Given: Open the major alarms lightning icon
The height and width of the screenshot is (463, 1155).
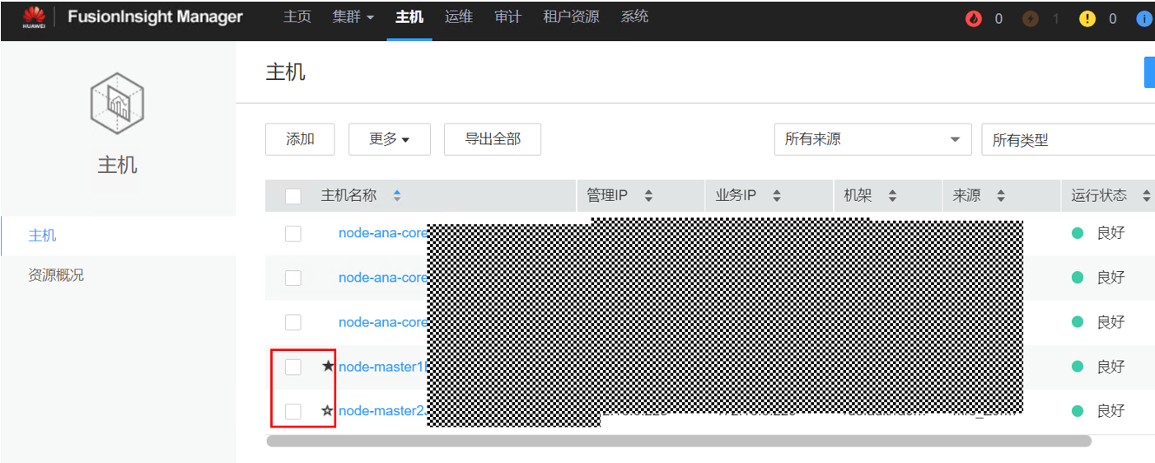Looking at the screenshot, I should (1031, 19).
